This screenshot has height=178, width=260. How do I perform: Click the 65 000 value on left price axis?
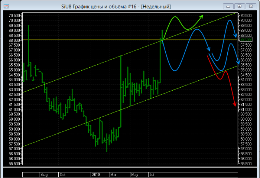[x=14, y=70]
